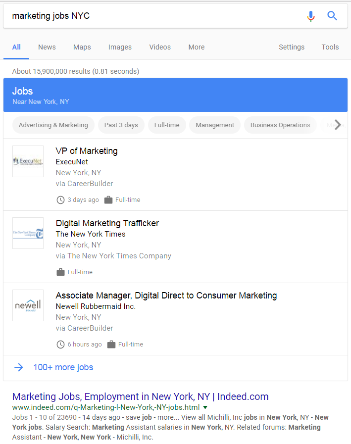Switch to the News tab
The width and height of the screenshot is (351, 444).
47,47
